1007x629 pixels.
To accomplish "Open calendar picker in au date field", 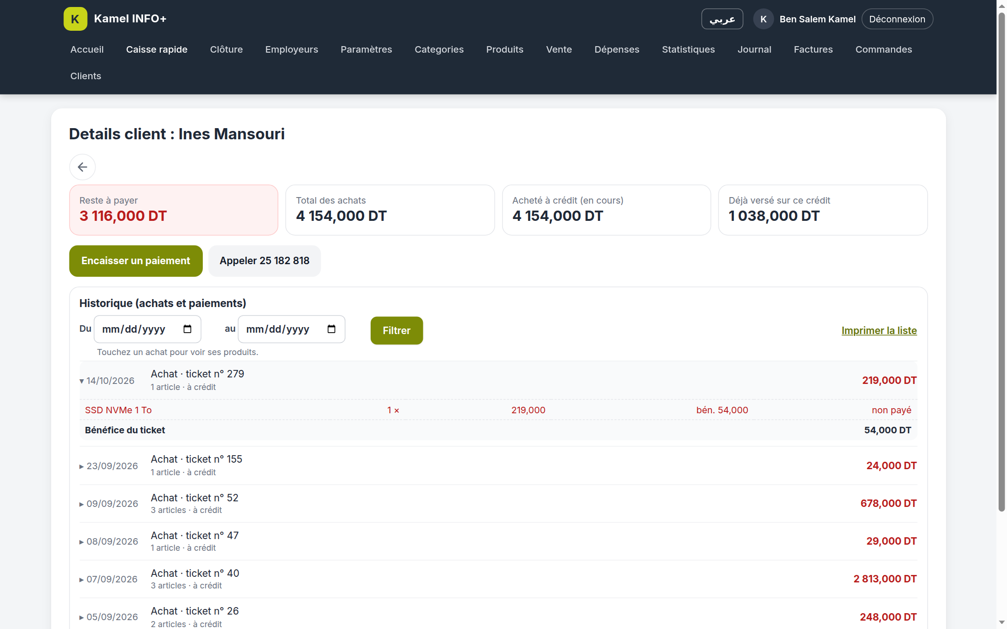I will click(331, 329).
